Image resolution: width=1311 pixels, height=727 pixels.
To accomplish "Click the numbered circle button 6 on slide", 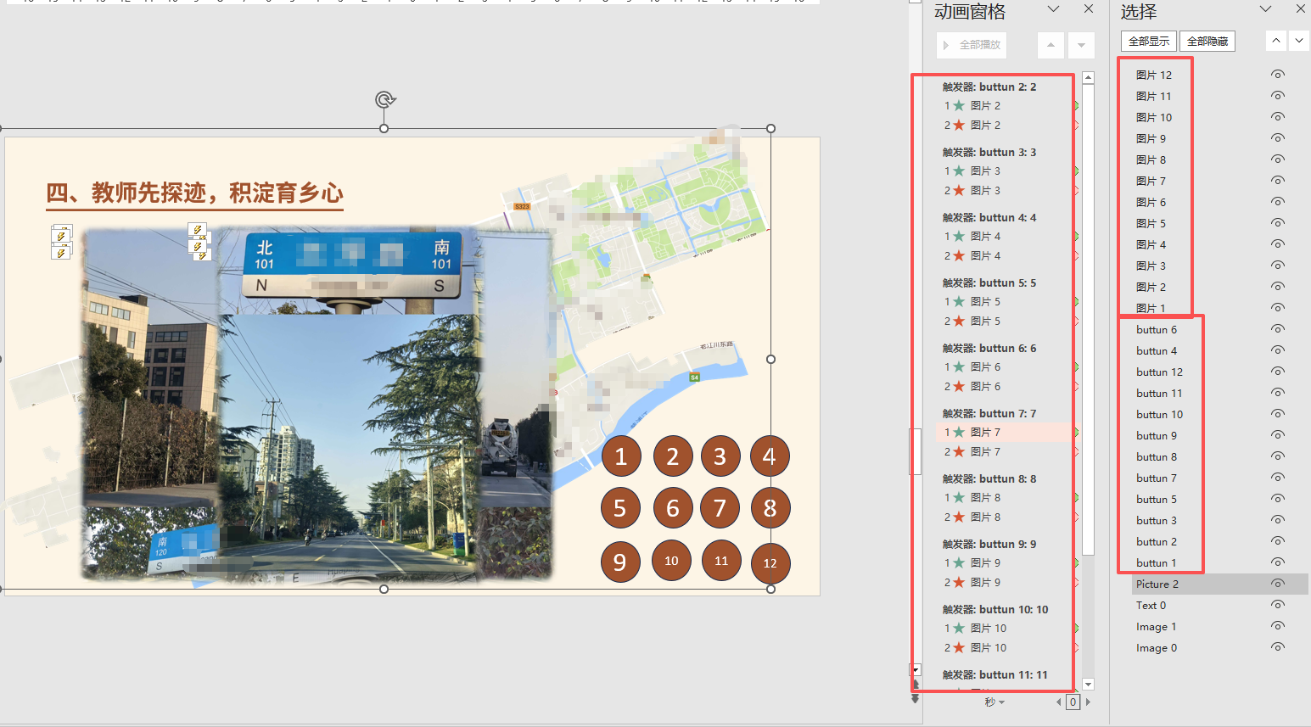I will coord(673,508).
